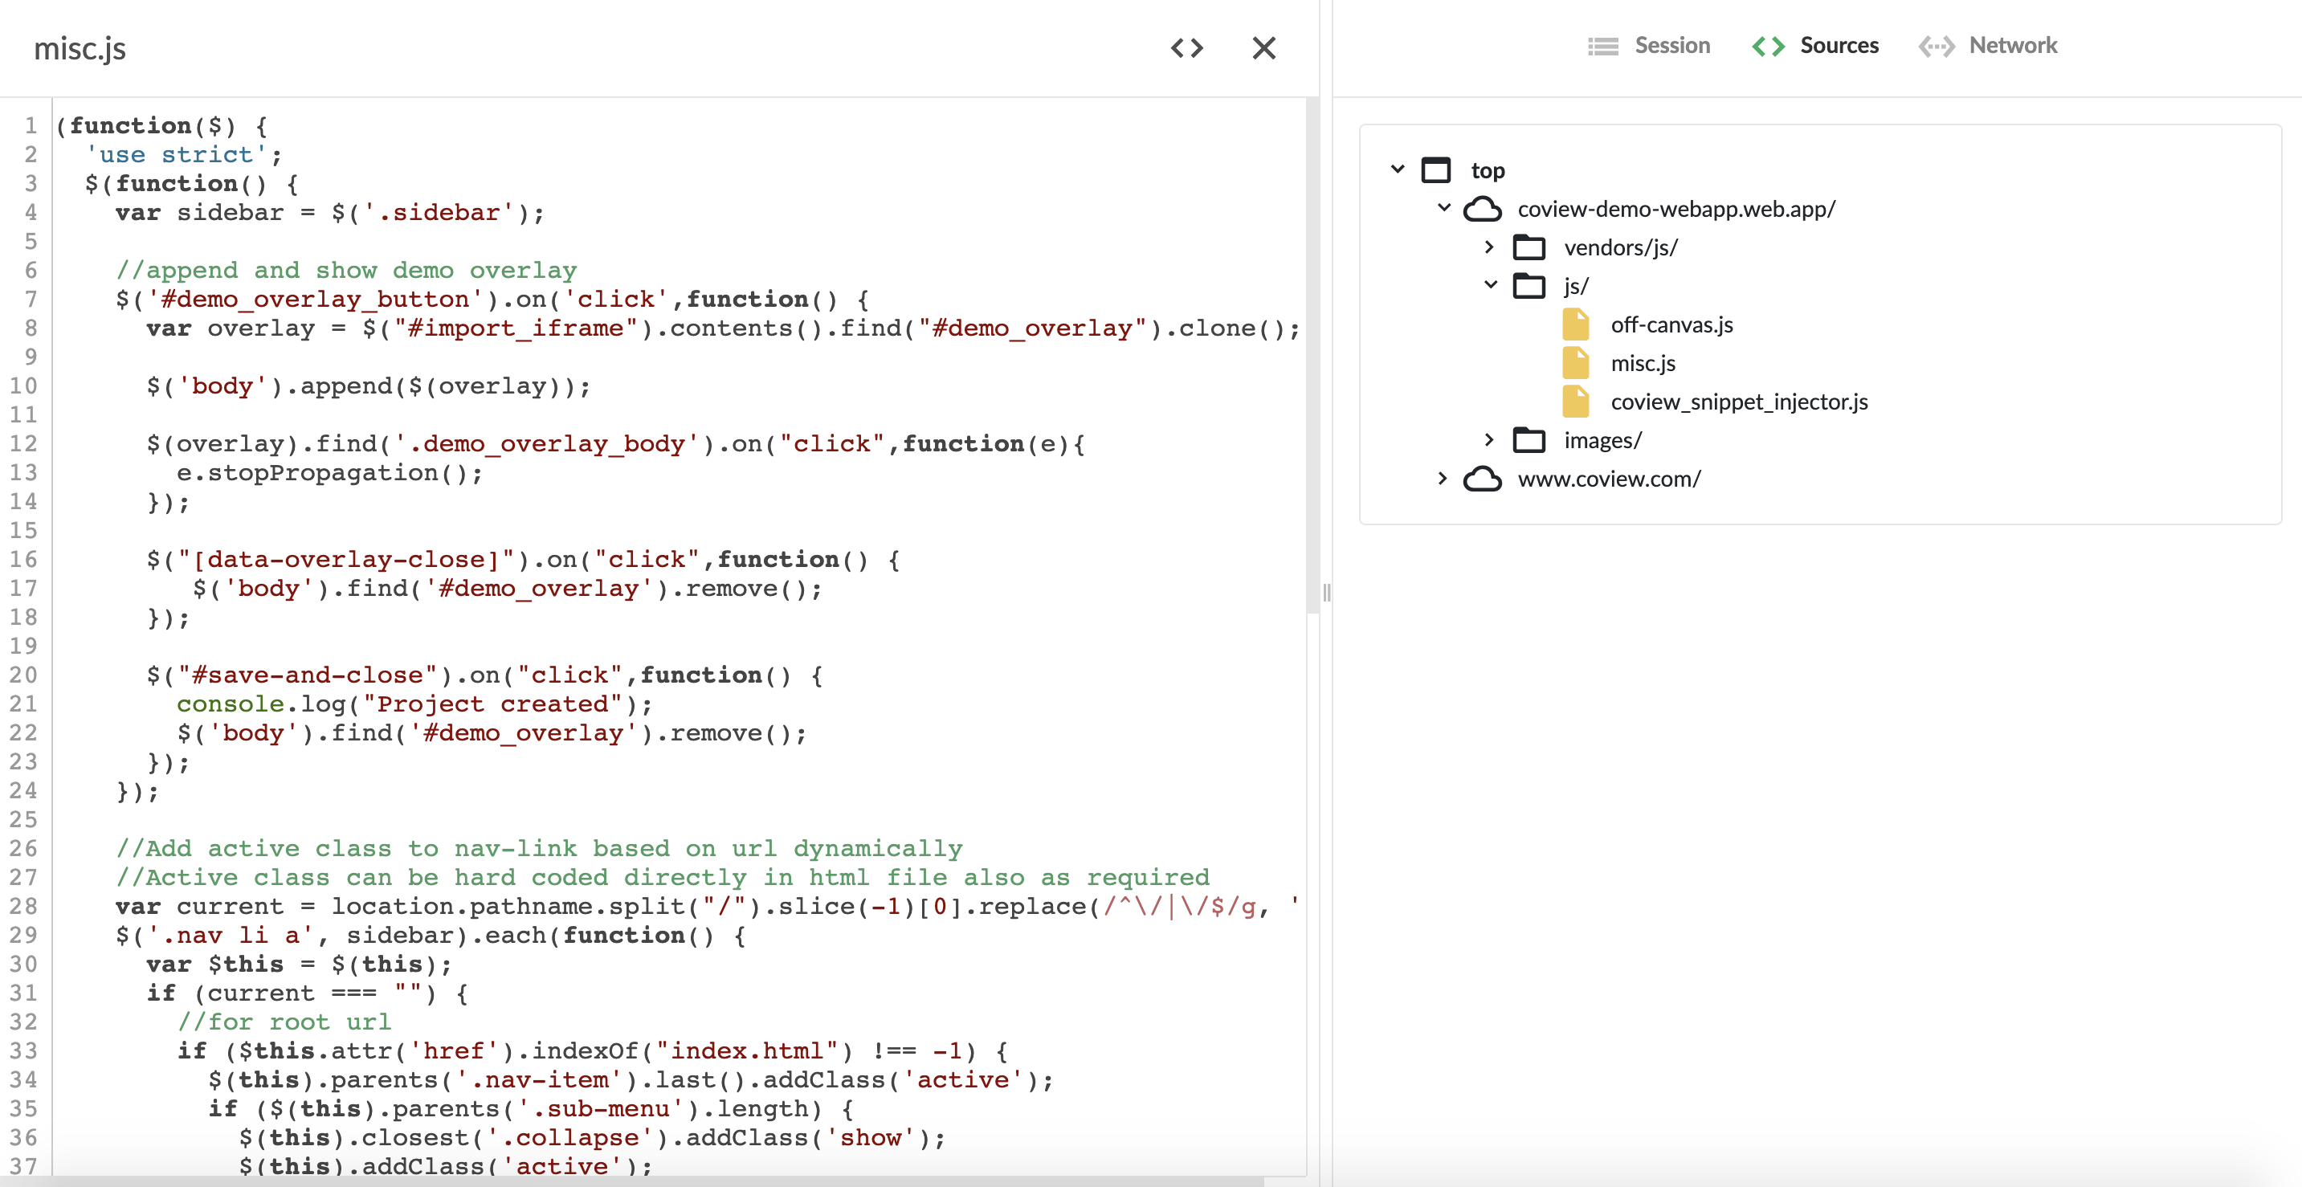This screenshot has height=1187, width=2302.
Task: Collapse the js/ folder
Action: [1490, 285]
